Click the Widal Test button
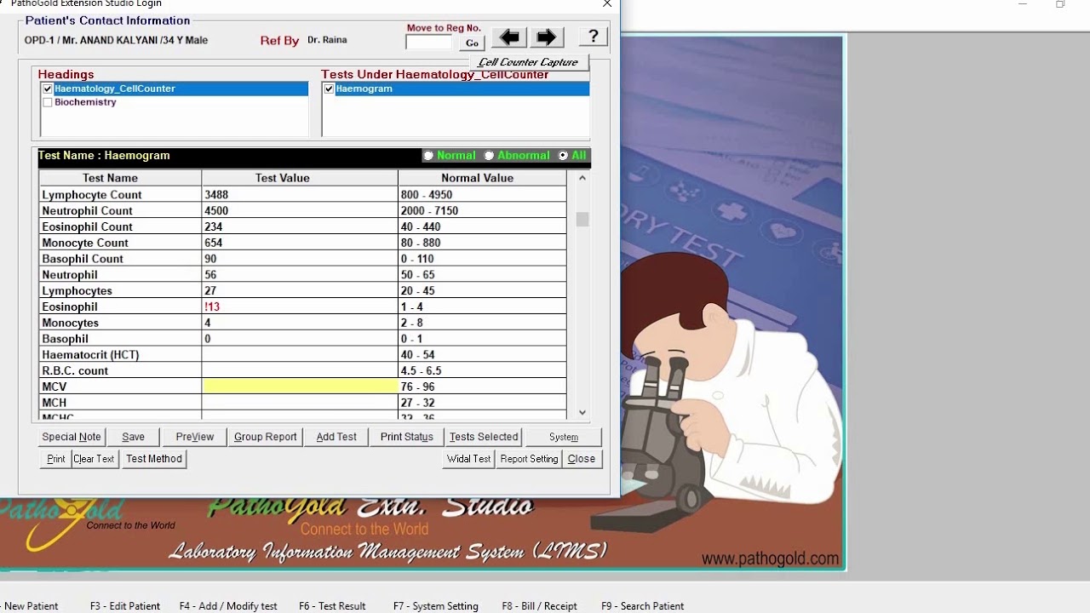 tap(469, 459)
